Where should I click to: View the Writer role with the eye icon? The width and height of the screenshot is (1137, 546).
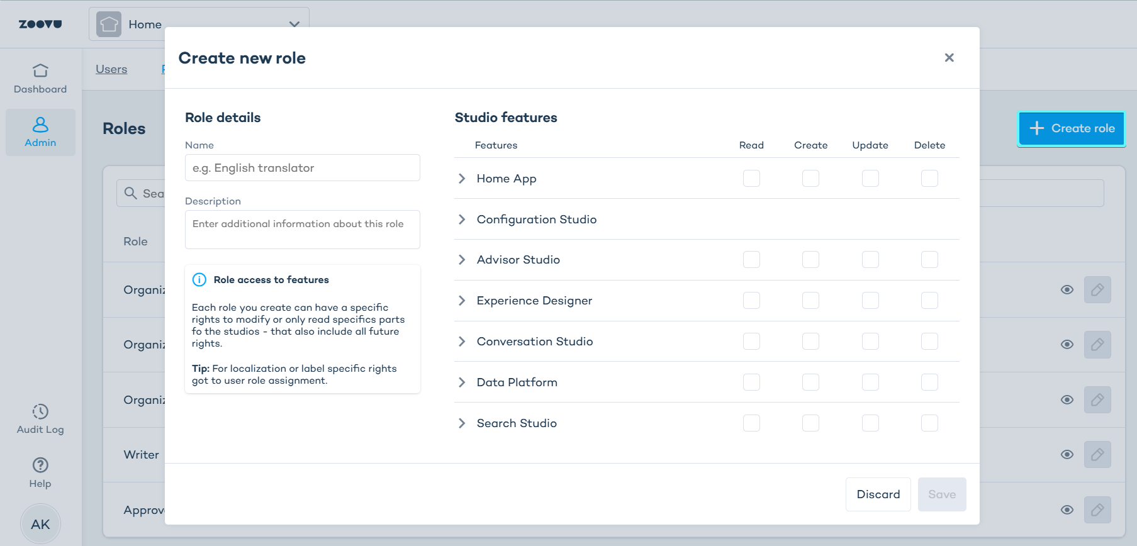point(1067,454)
